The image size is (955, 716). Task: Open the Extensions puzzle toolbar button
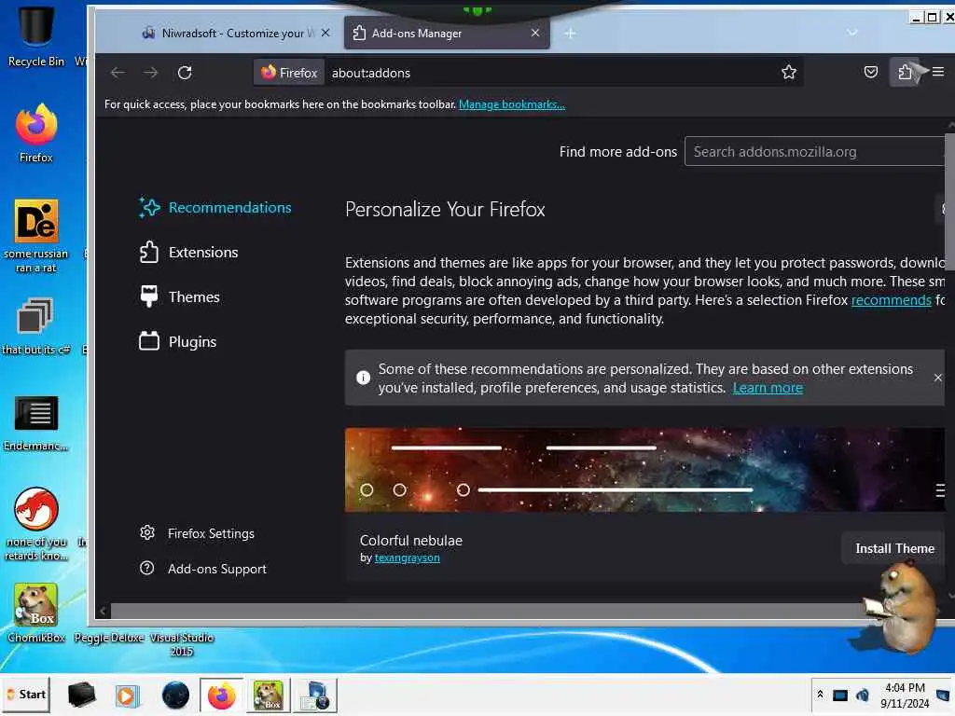click(905, 72)
